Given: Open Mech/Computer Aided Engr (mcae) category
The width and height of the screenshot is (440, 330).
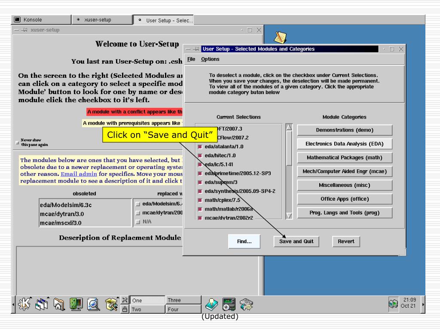Looking at the screenshot, I should pos(345,171).
